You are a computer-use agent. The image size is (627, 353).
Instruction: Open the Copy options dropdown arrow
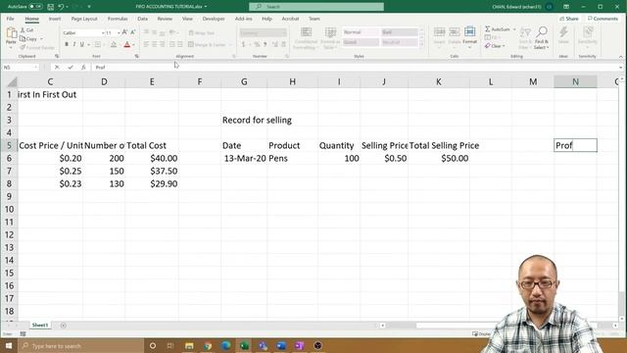point(41,39)
